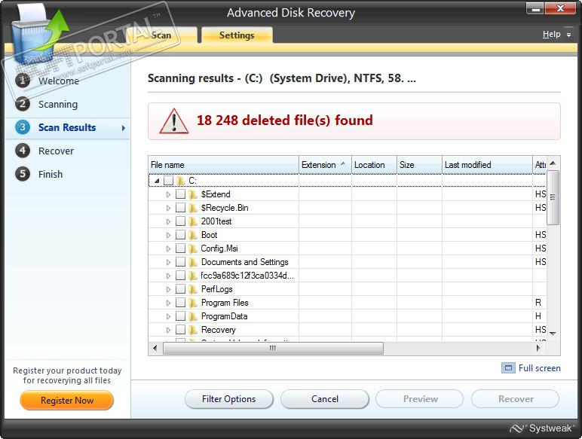The image size is (582, 439).
Task: Click the Full screen link
Action: [539, 368]
